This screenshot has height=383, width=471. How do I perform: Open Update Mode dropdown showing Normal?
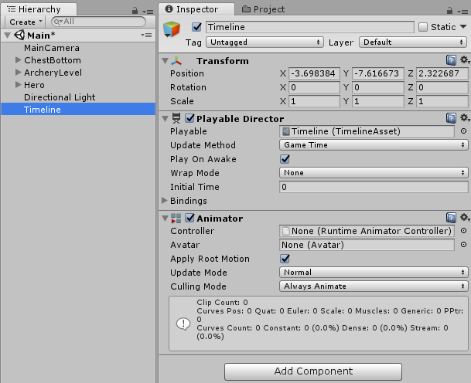point(374,273)
